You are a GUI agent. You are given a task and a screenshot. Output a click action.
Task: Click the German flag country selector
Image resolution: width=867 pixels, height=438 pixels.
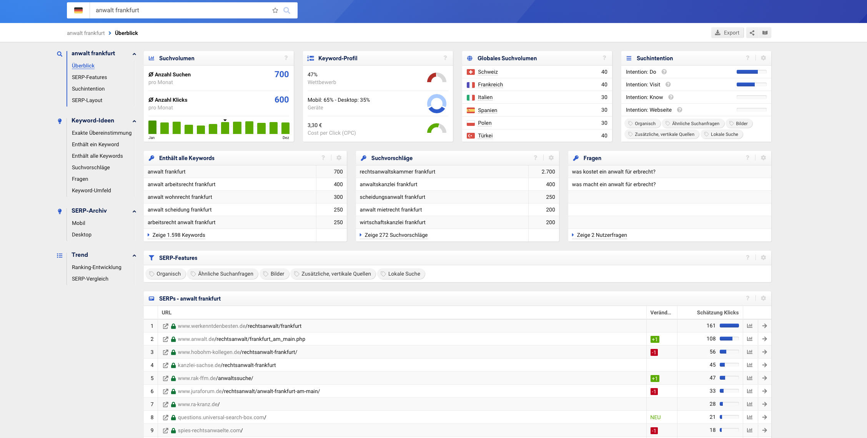[78, 10]
